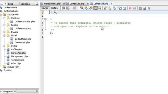Stop macro recording square icon

click(x=135, y=8)
